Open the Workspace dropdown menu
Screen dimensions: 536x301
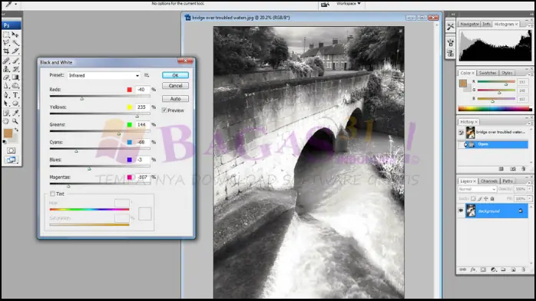[x=349, y=3]
